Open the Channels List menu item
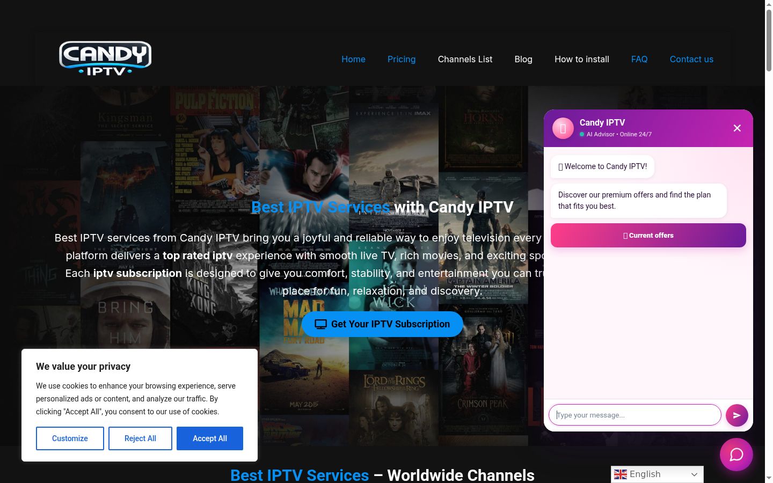Screen dimensions: 773x483 tap(465, 59)
